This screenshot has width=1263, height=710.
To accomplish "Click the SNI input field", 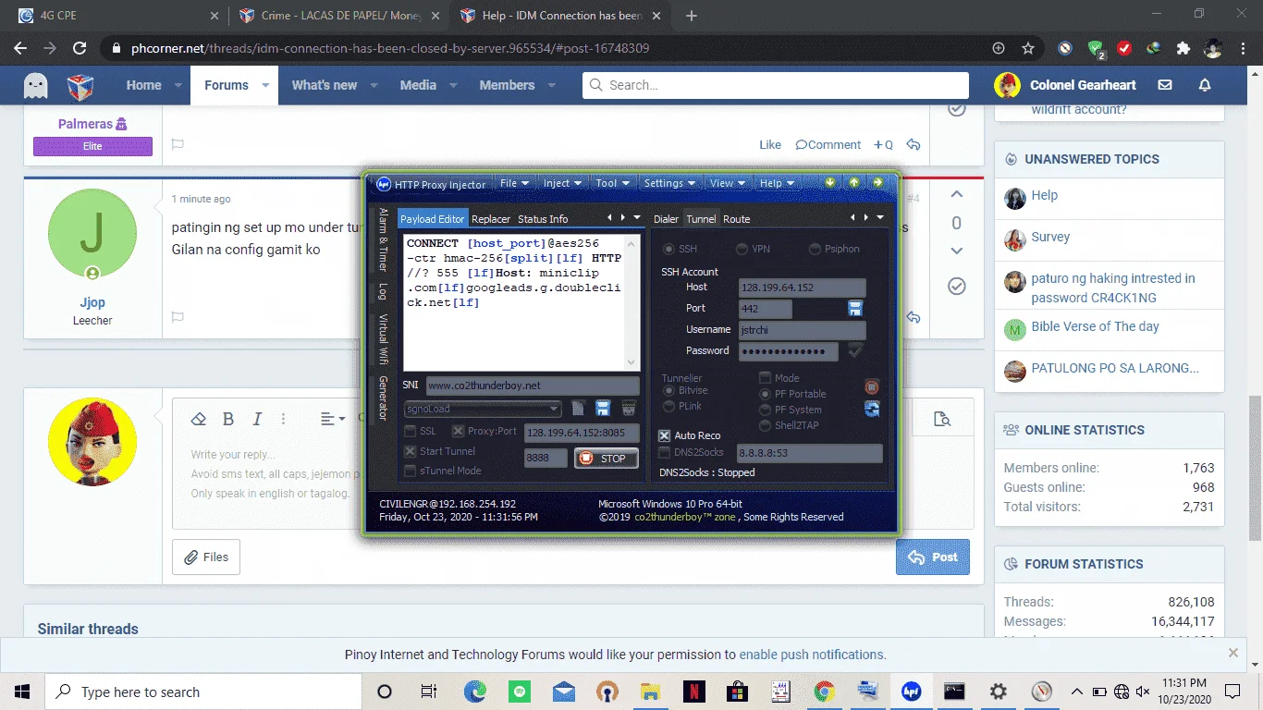I will (533, 386).
